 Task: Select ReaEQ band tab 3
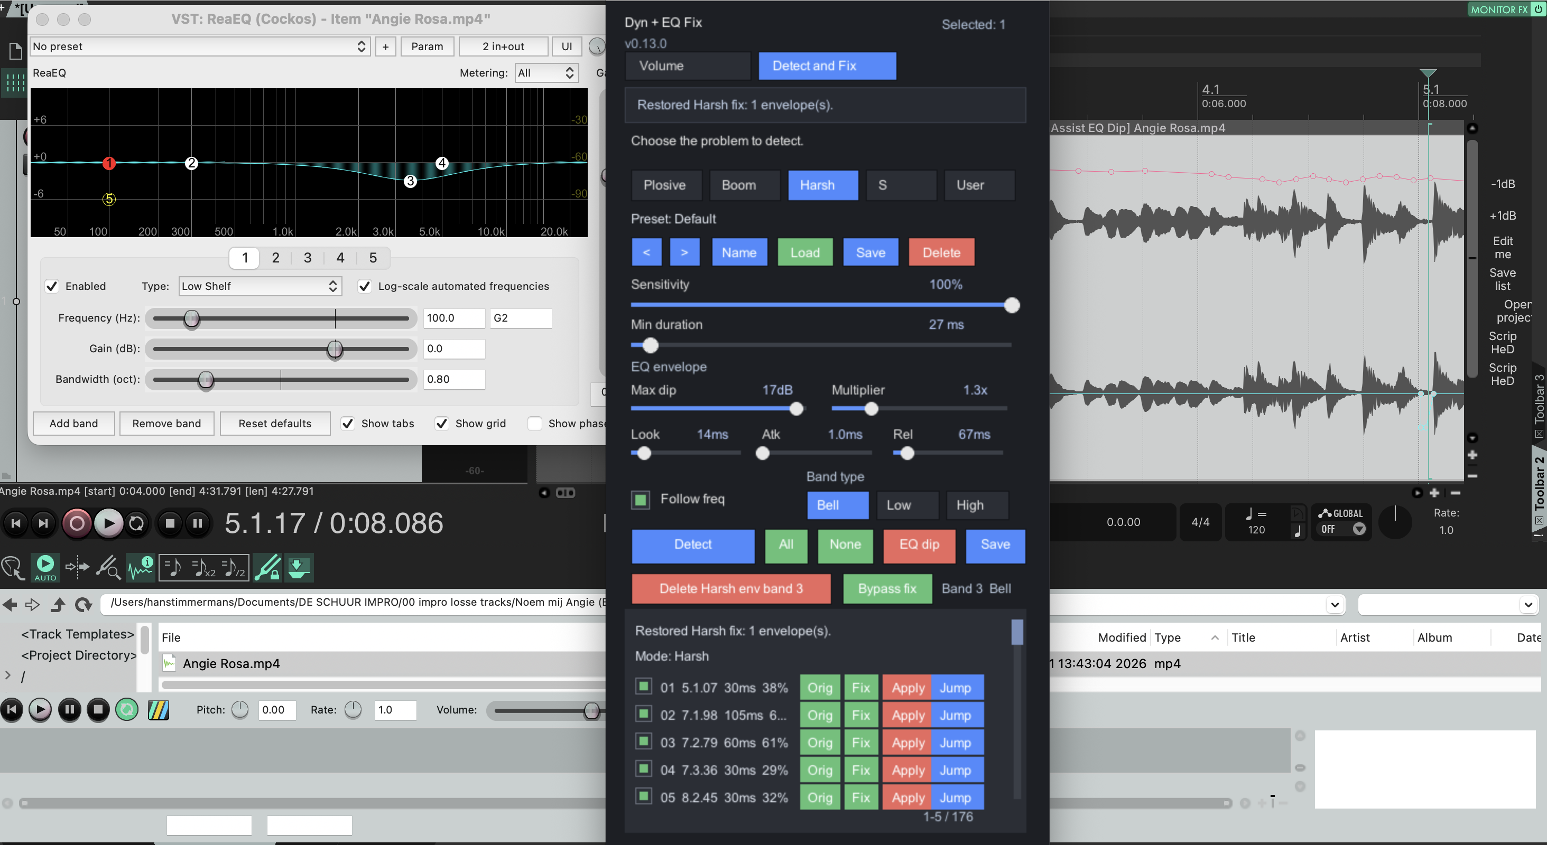(308, 258)
